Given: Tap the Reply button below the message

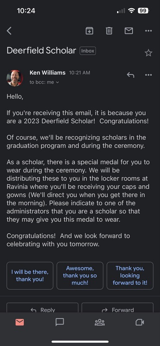Looking at the screenshot, I should [42, 308].
